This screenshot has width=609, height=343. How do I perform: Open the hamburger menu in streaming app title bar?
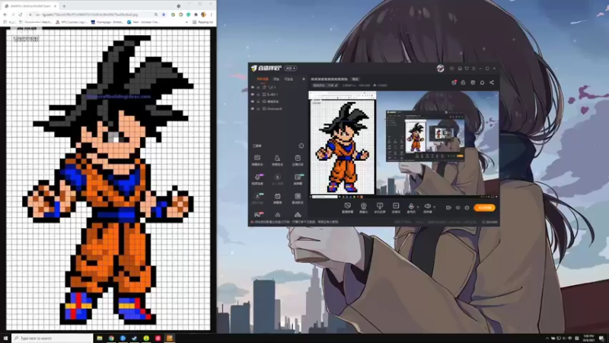coord(473,69)
